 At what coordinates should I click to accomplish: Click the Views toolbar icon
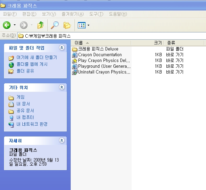[81, 25]
